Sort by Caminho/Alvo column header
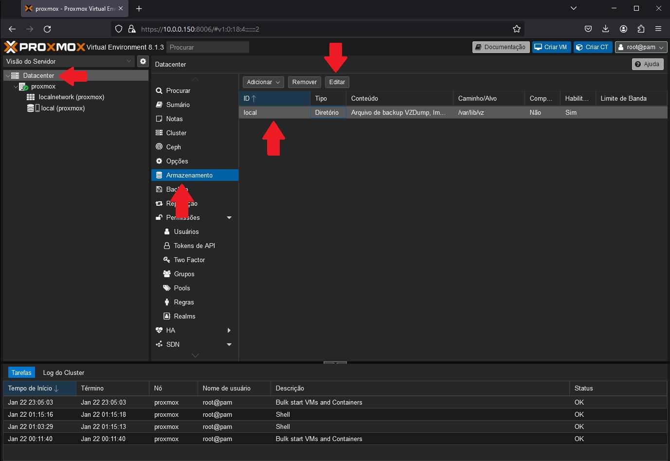The width and height of the screenshot is (670, 461). 489,98
